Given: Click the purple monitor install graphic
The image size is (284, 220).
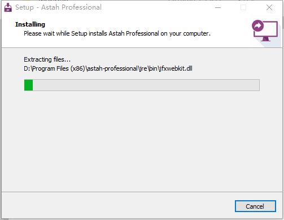Looking at the screenshot, I should point(265,31).
